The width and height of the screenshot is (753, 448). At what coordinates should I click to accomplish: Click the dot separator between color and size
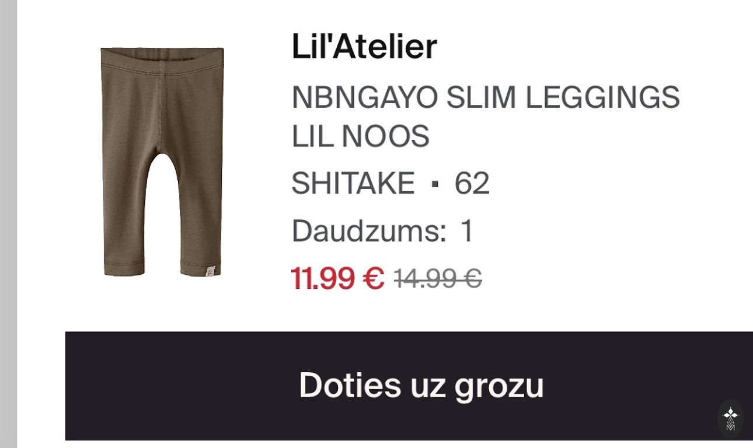[x=434, y=184]
